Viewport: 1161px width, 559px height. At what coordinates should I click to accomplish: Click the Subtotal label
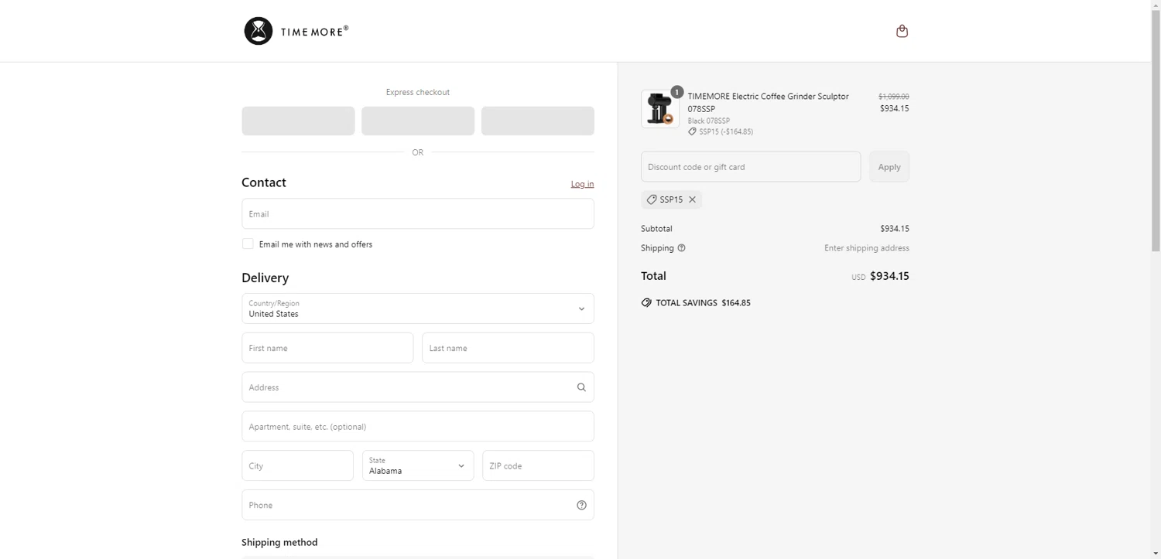pos(656,229)
